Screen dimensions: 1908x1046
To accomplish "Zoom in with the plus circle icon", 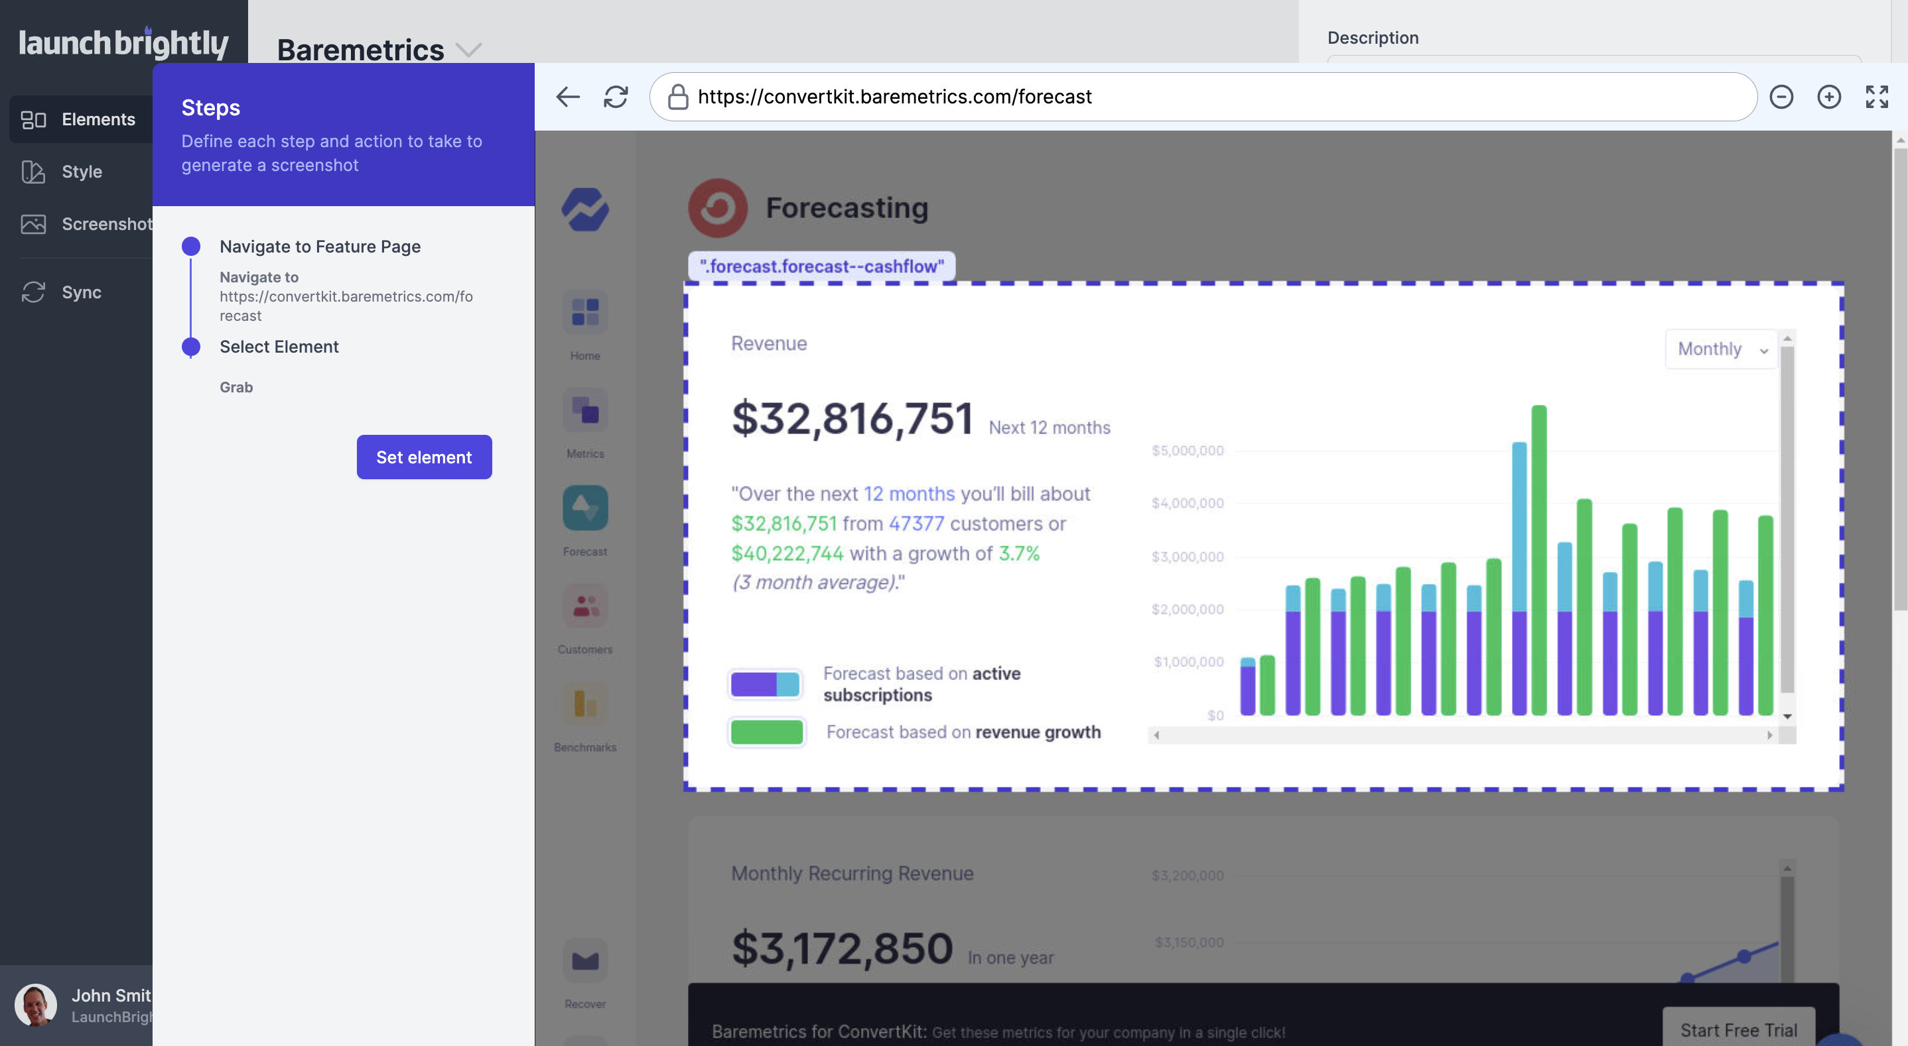I will (1829, 96).
